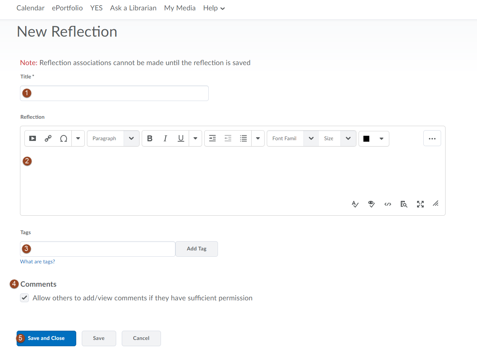477x354 pixels.
Task: Open the 'What are tags?' link
Action: 37,262
